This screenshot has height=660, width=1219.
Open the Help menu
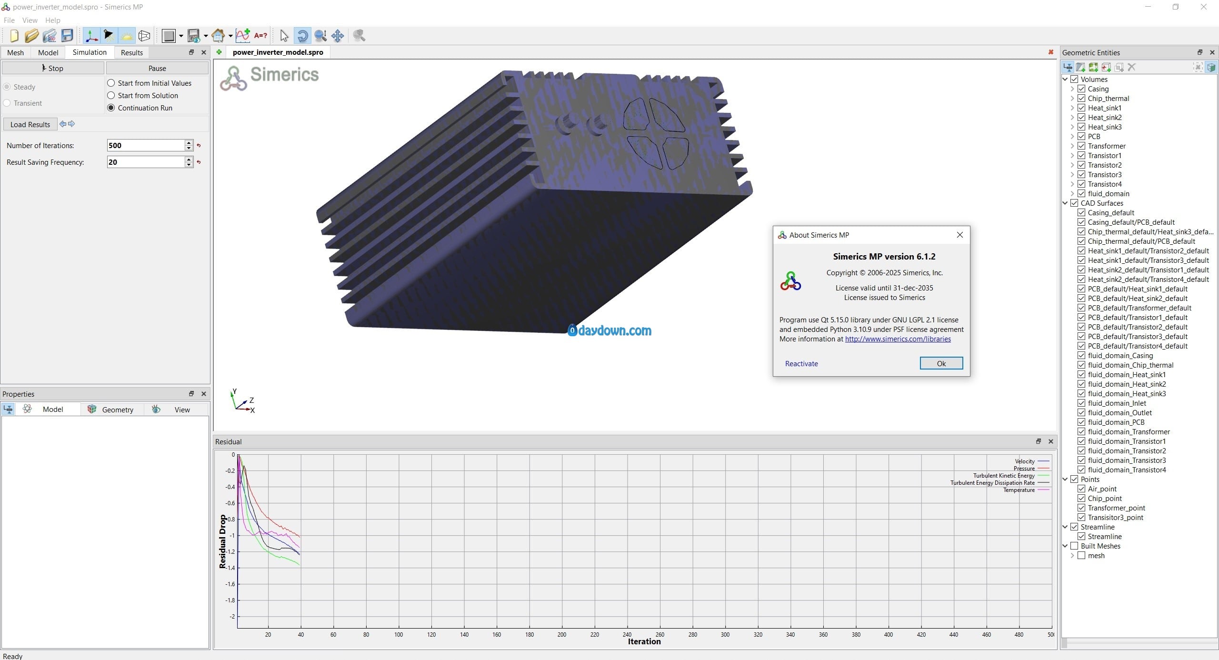pos(52,20)
